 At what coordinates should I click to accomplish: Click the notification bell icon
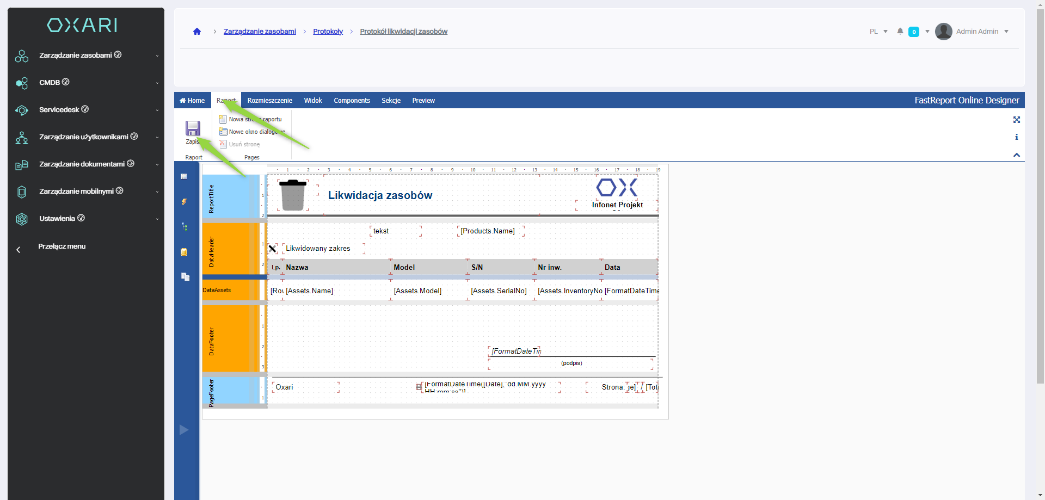point(900,32)
